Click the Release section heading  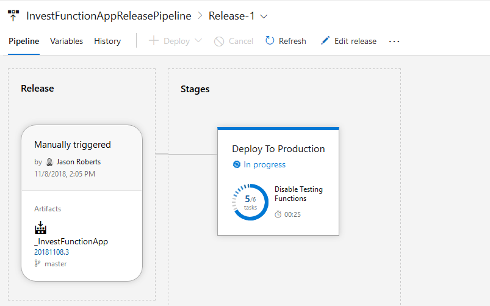tap(37, 89)
